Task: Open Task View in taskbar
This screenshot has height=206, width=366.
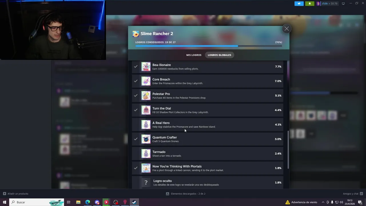Action: [x=69, y=202]
